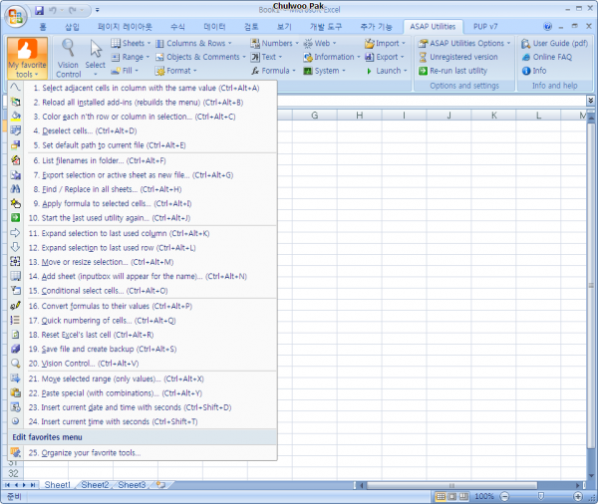Viewport: 598px width, 504px height.
Task: Click the insert new worksheet tab button
Action: [160, 485]
